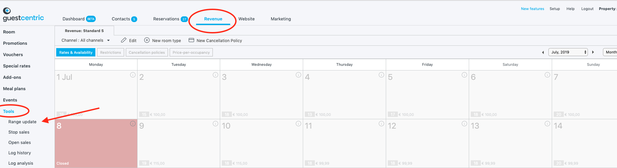Click the New room type label

pos(167,41)
